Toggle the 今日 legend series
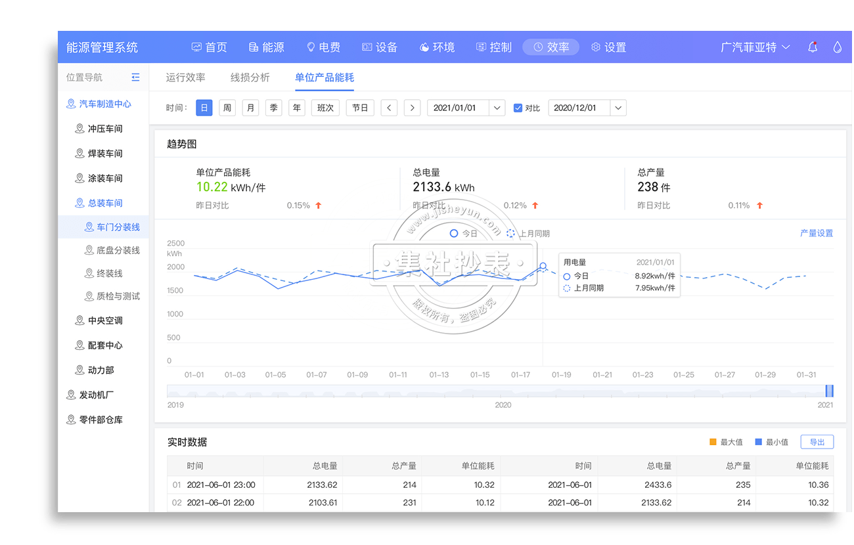The image size is (854, 545). click(x=464, y=233)
